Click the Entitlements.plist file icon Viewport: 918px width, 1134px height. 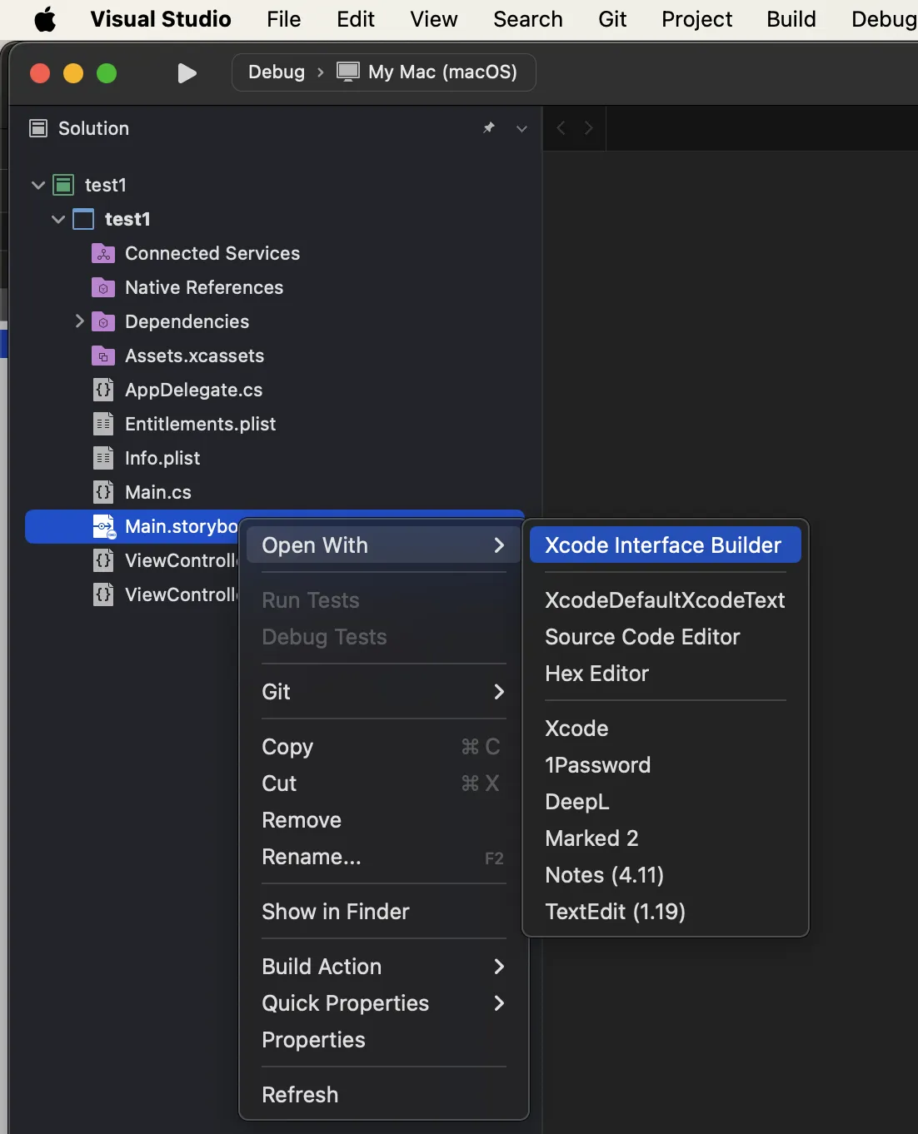tap(104, 424)
